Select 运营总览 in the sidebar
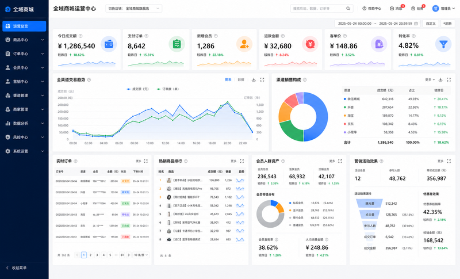The width and height of the screenshot is (460, 279). point(24,26)
